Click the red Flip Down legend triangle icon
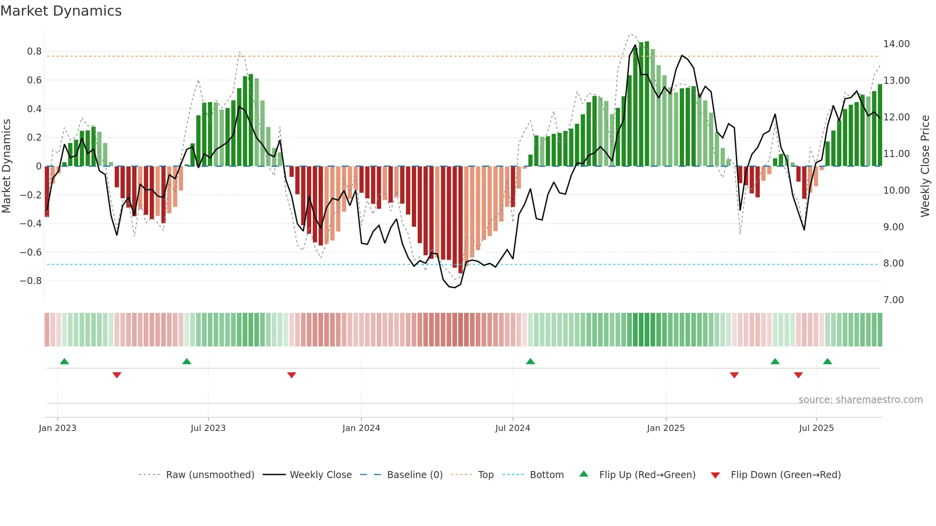The width and height of the screenshot is (936, 526). 715,475
